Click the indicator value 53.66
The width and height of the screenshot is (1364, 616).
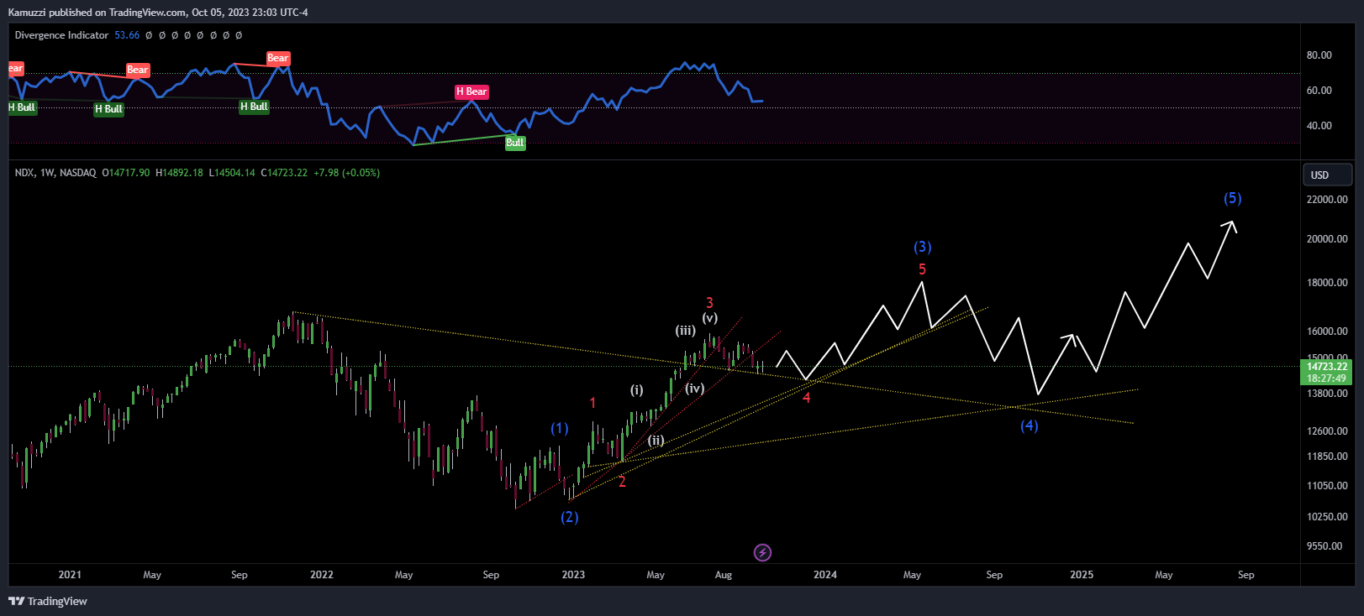(x=127, y=35)
